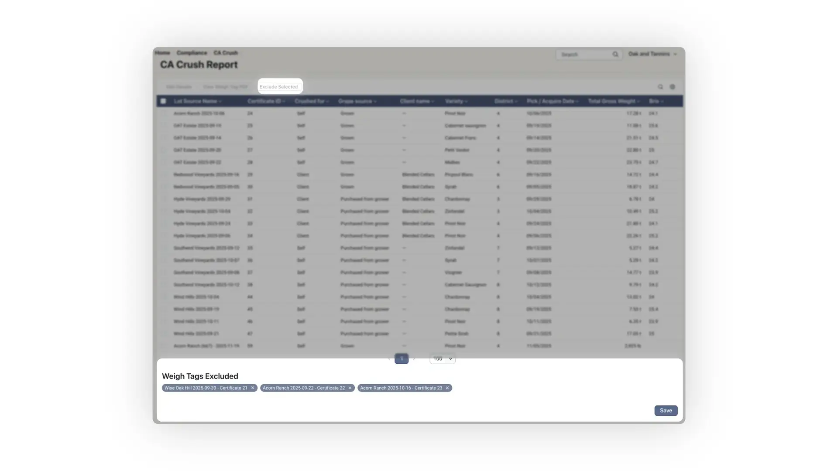
Task: Remove the Wise Oak Hill Certificate 21 tag
Action: [x=252, y=388]
